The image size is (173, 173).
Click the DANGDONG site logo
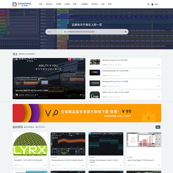[x=22, y=4]
